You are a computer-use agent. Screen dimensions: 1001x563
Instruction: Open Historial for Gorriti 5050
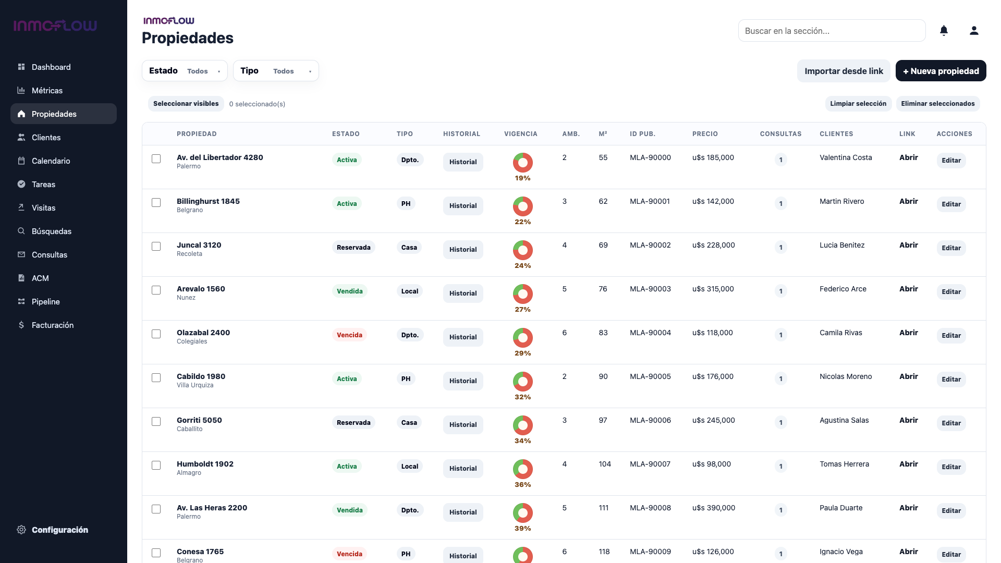(463, 424)
